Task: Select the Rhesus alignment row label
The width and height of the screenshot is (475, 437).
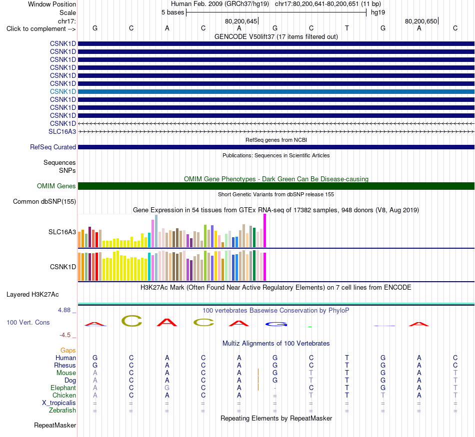Action: 65,365
